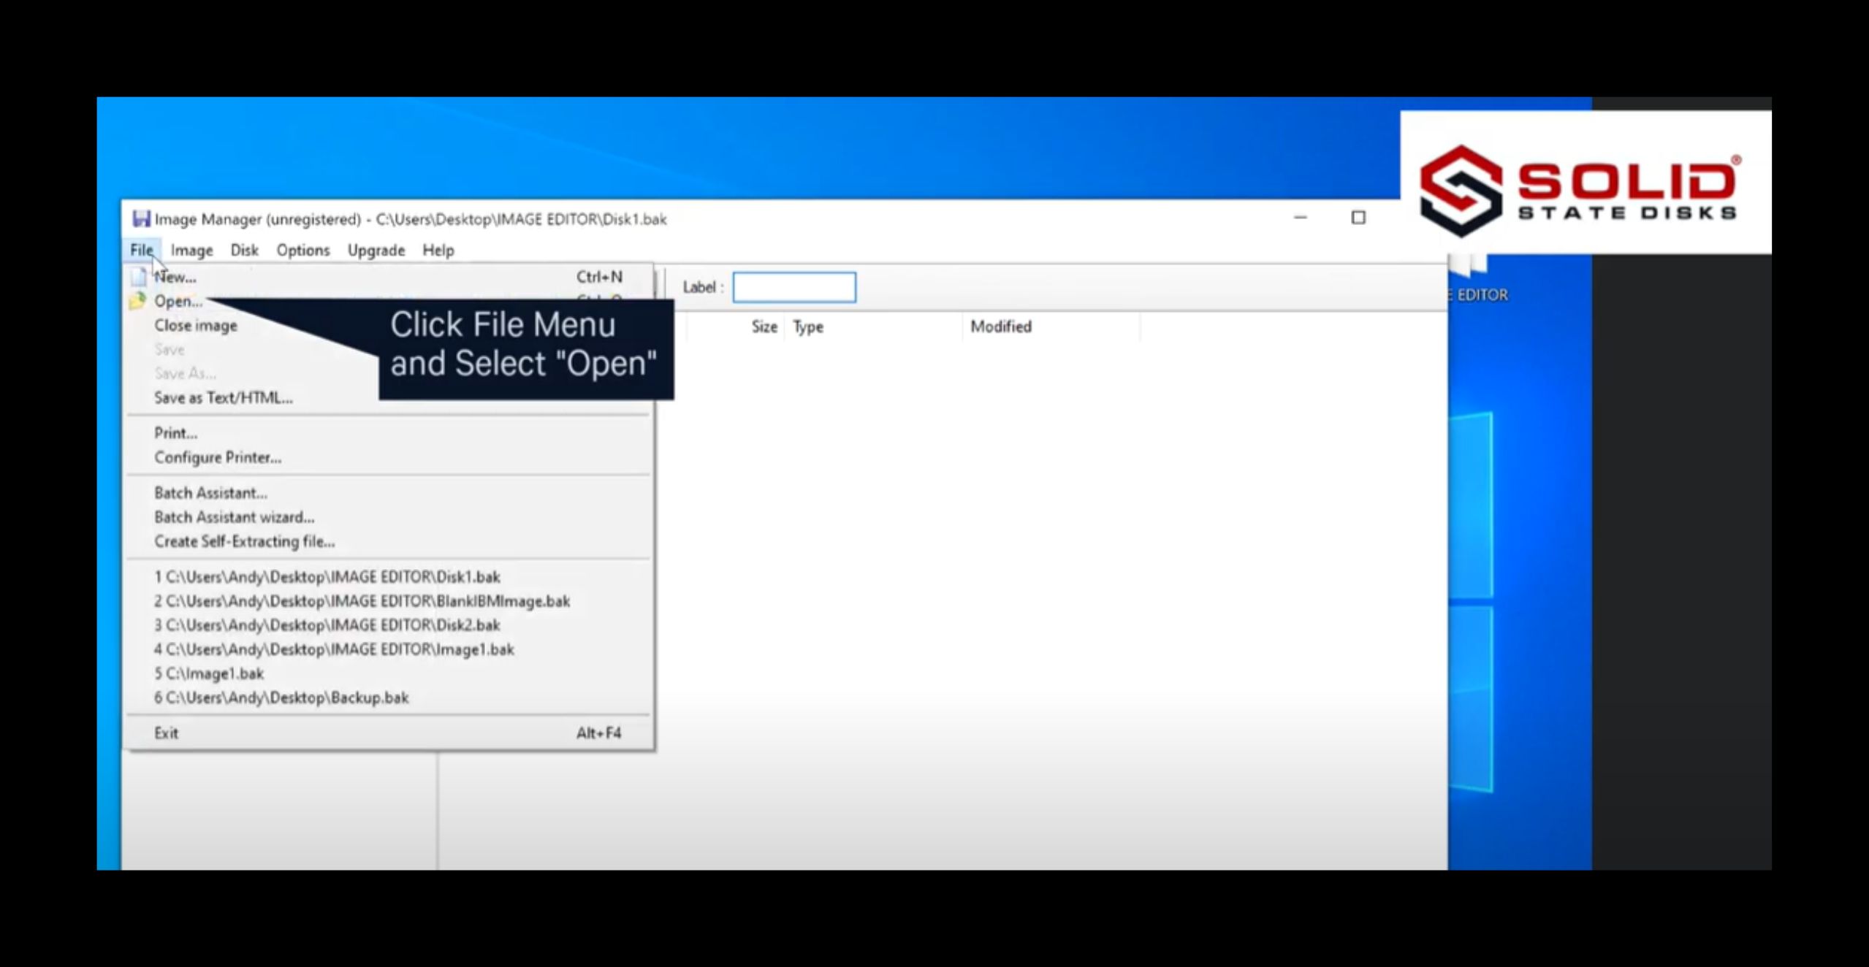Open the Options menu
Viewport: 1869px width, 967px height.
coord(302,250)
